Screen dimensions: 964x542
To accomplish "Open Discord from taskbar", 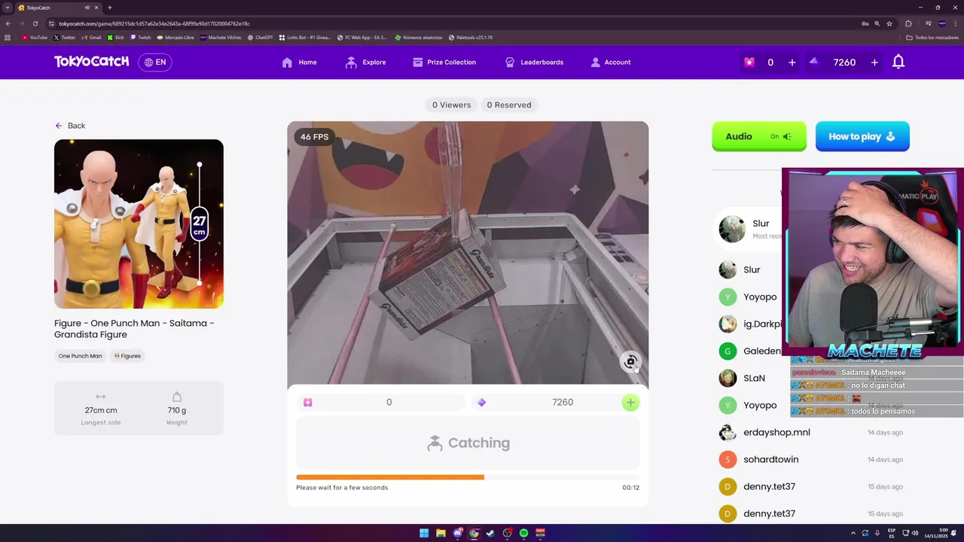I will 457,533.
